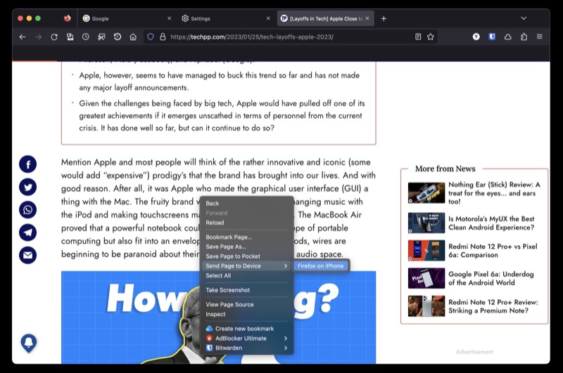The width and height of the screenshot is (563, 373).
Task: Open Nothing Ear (Stick) Review article link
Action: tap(494, 193)
